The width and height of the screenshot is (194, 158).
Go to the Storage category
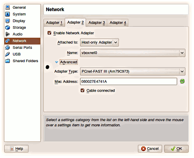tap(22, 27)
